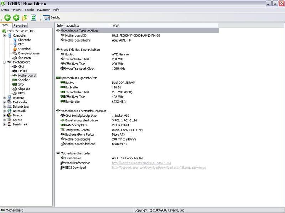285x213 pixels.
Task: Click the Netzwerk globe icon
Action: pos(10,111)
